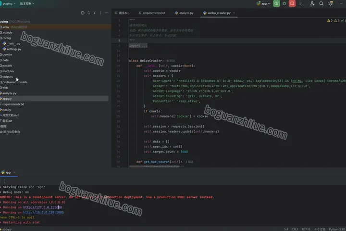Open the yuqing project dropdown
Image resolution: width=346 pixels, height=231 pixels.
tap(8, 3)
